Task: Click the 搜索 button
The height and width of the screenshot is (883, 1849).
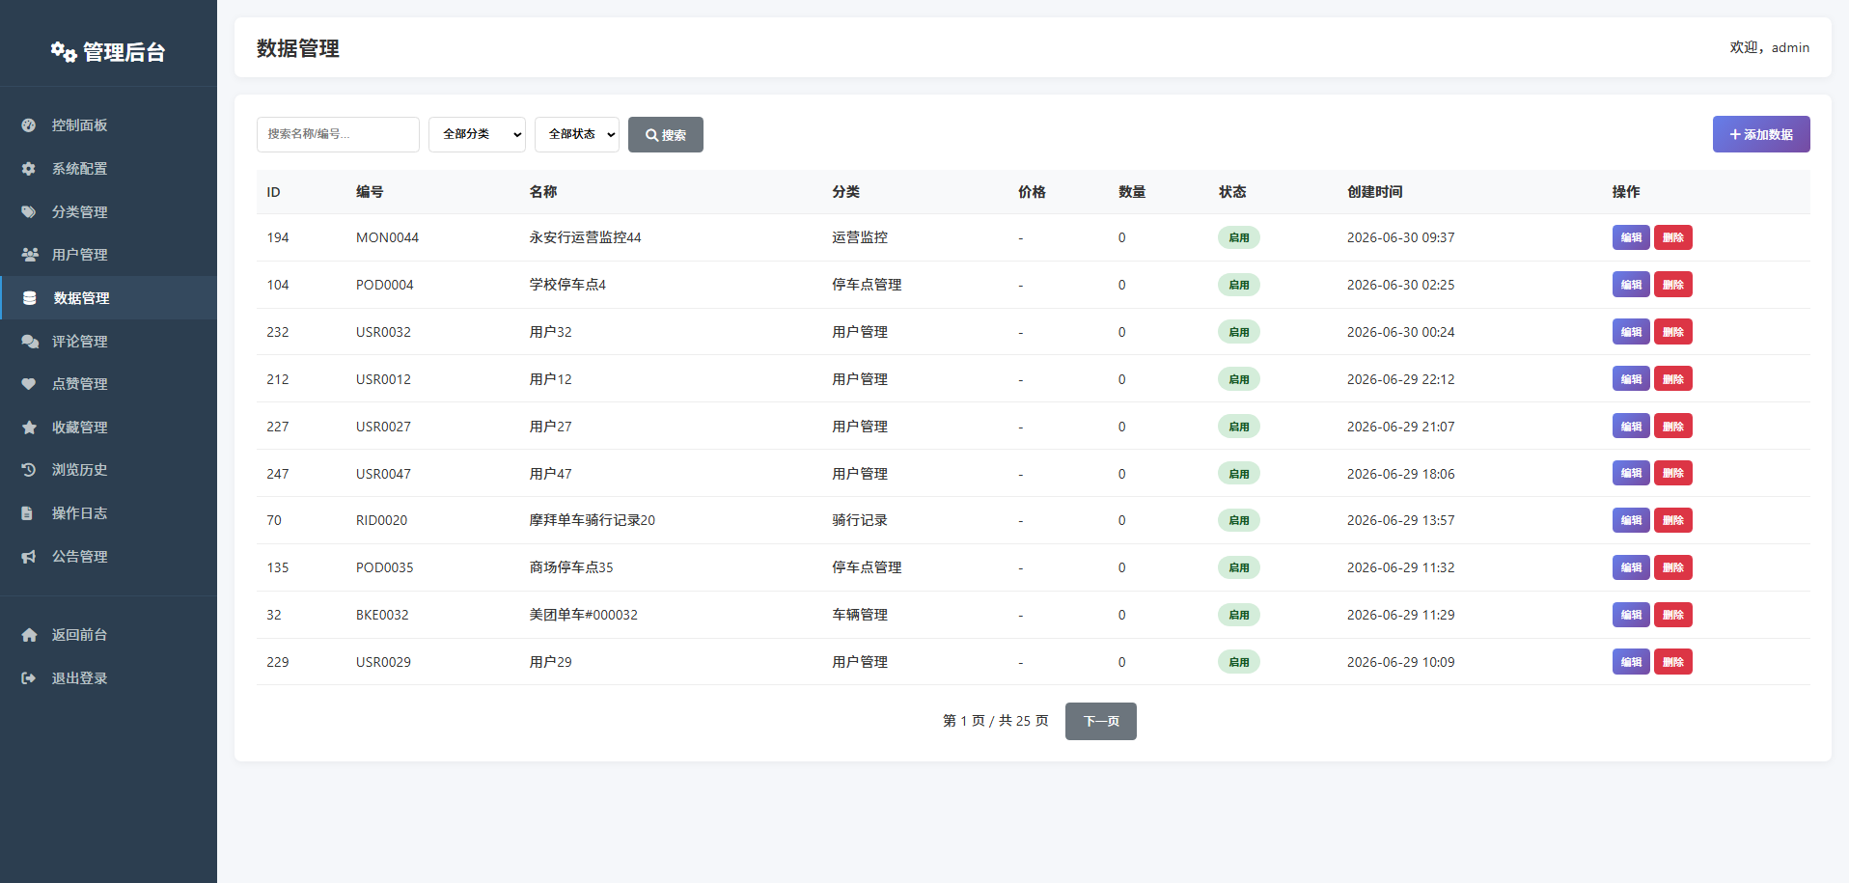Action: pyautogui.click(x=666, y=135)
